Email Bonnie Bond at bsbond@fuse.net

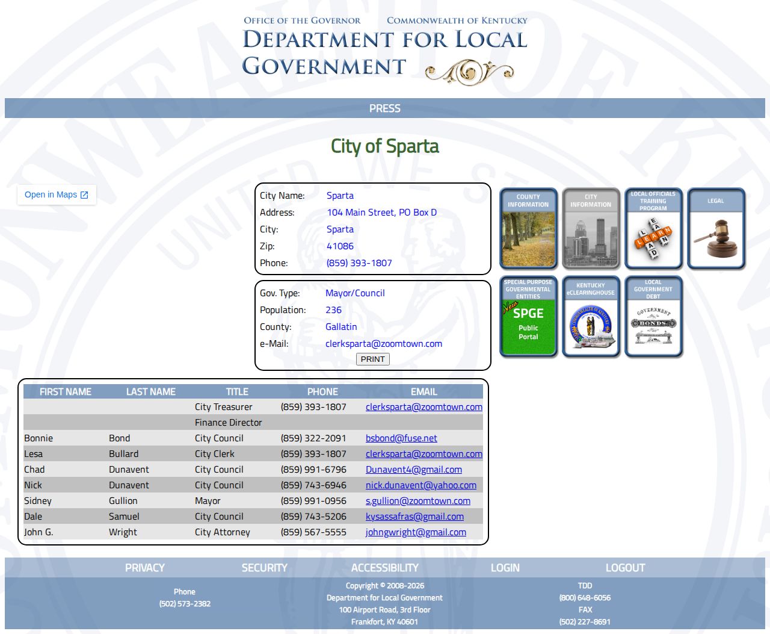(401, 438)
